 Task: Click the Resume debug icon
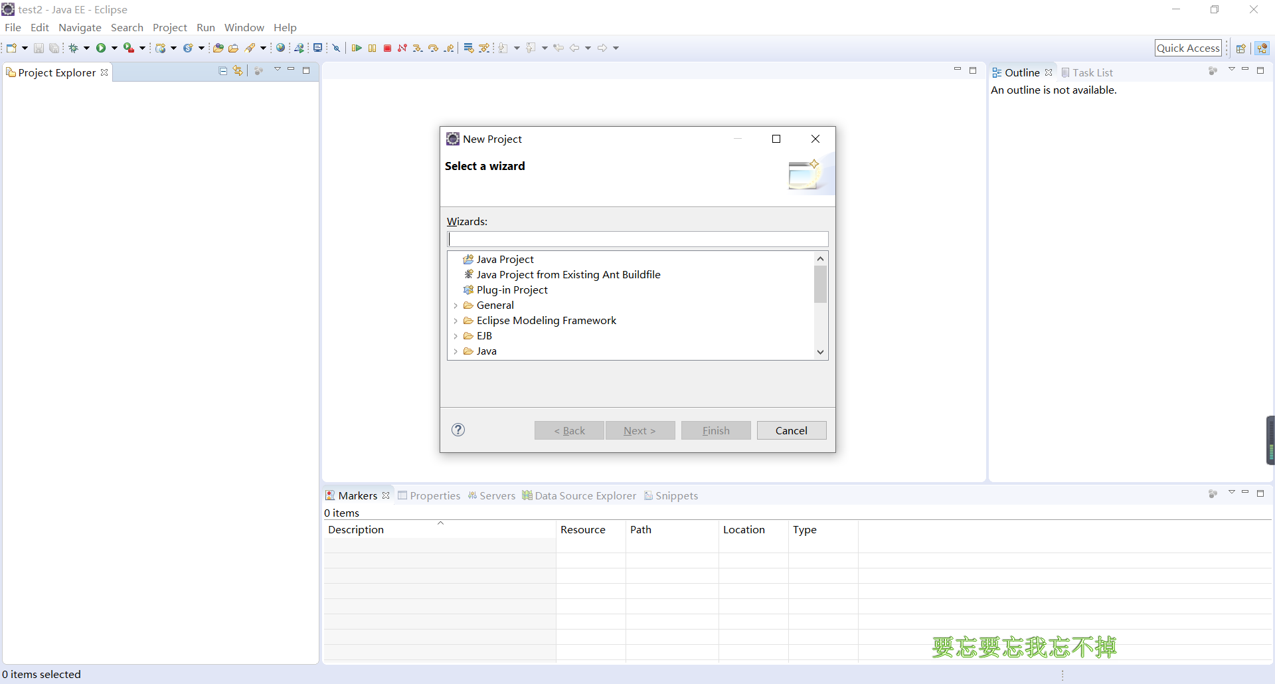click(357, 48)
